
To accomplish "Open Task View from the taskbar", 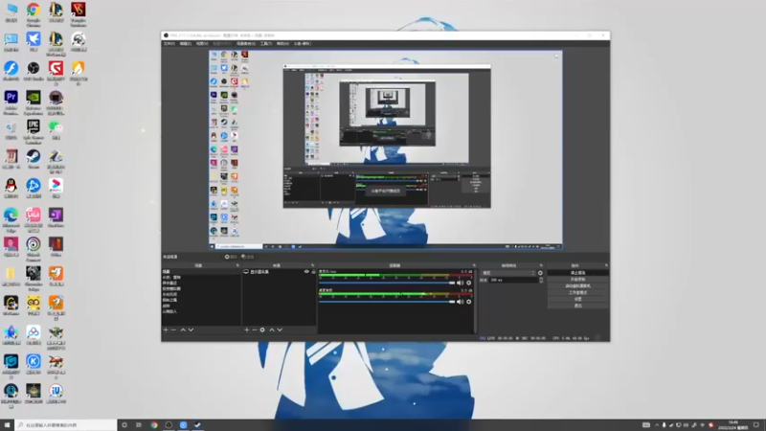I will pos(139,425).
